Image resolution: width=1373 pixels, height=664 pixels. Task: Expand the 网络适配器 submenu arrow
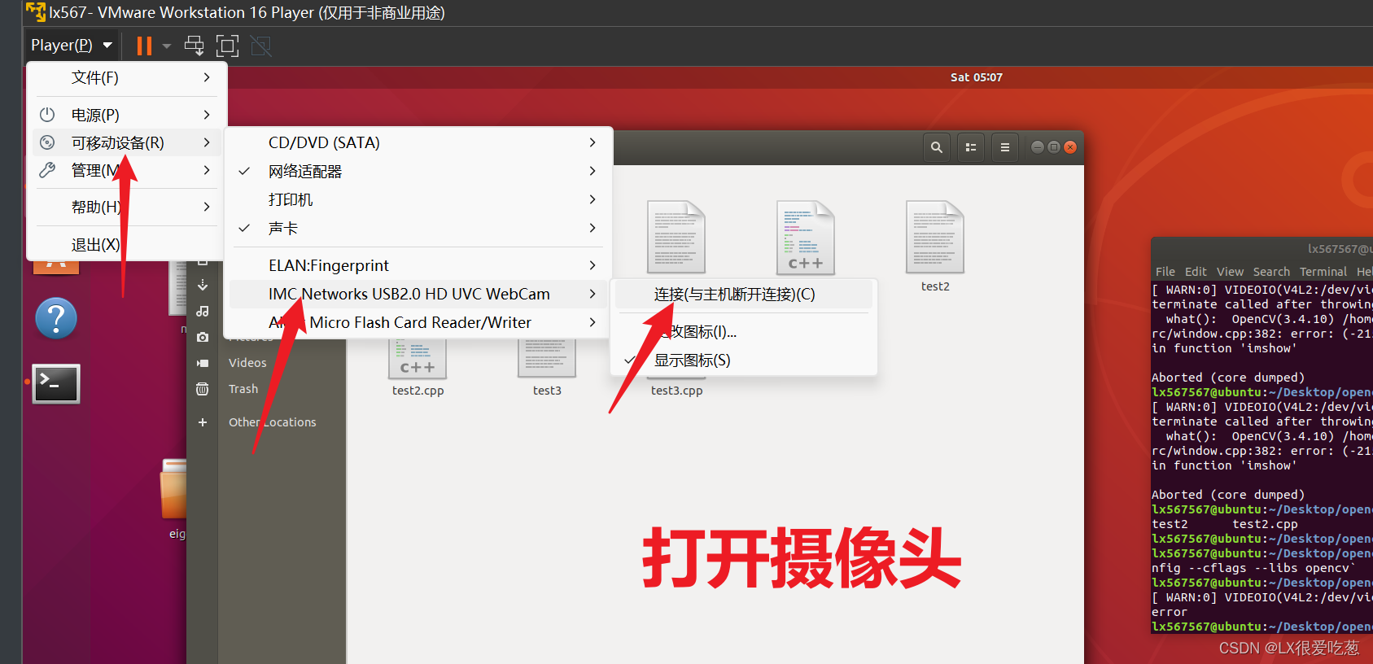(592, 171)
